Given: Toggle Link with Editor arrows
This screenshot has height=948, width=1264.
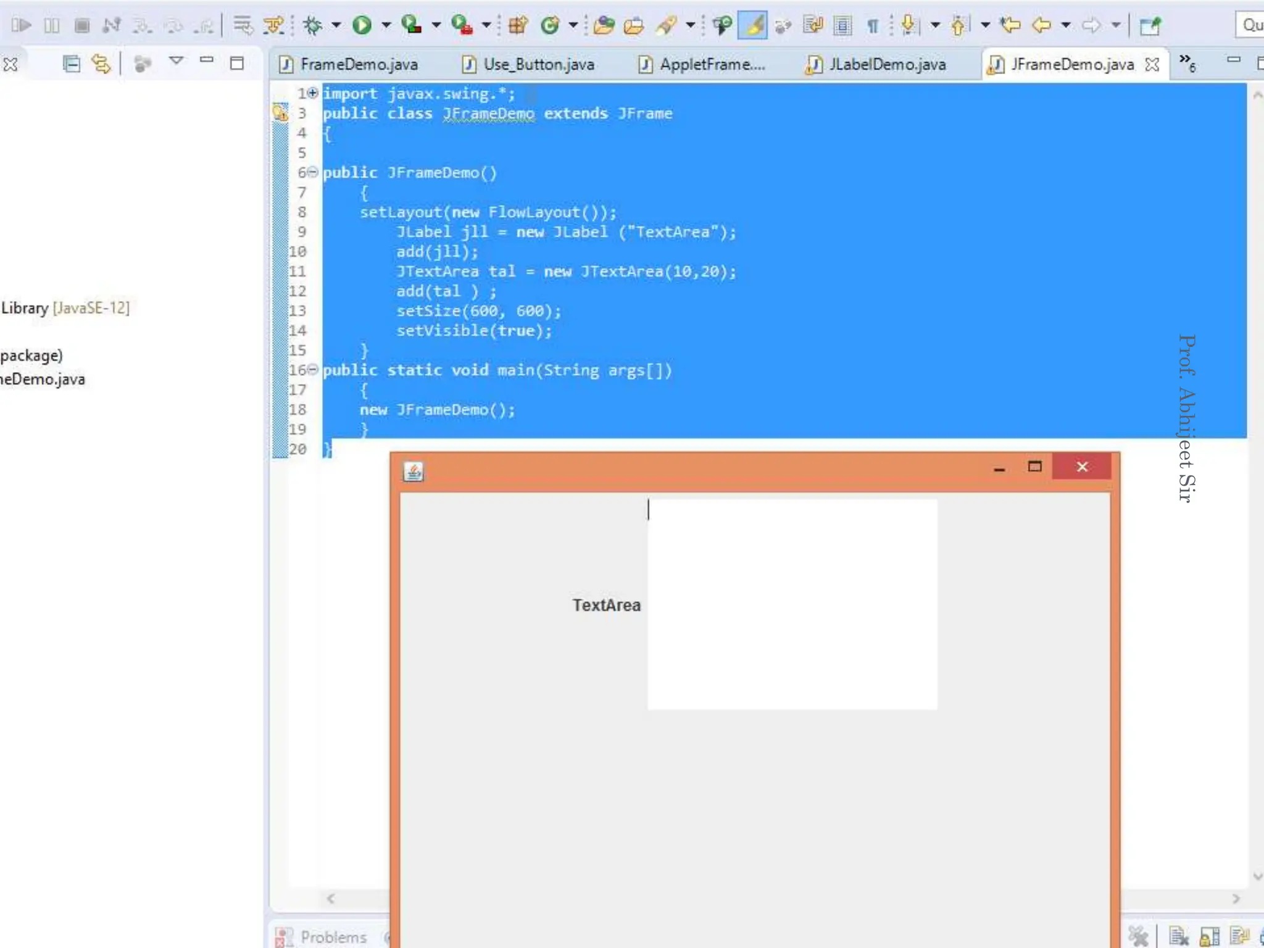Looking at the screenshot, I should tap(101, 64).
